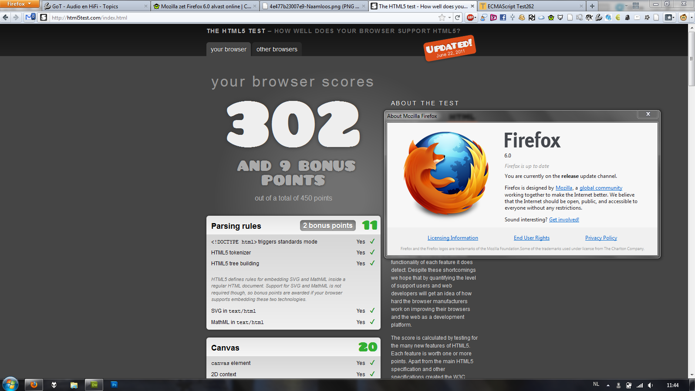695x391 pixels.
Task: Click the Adblock Plus ABP icon
Action: tap(470, 17)
